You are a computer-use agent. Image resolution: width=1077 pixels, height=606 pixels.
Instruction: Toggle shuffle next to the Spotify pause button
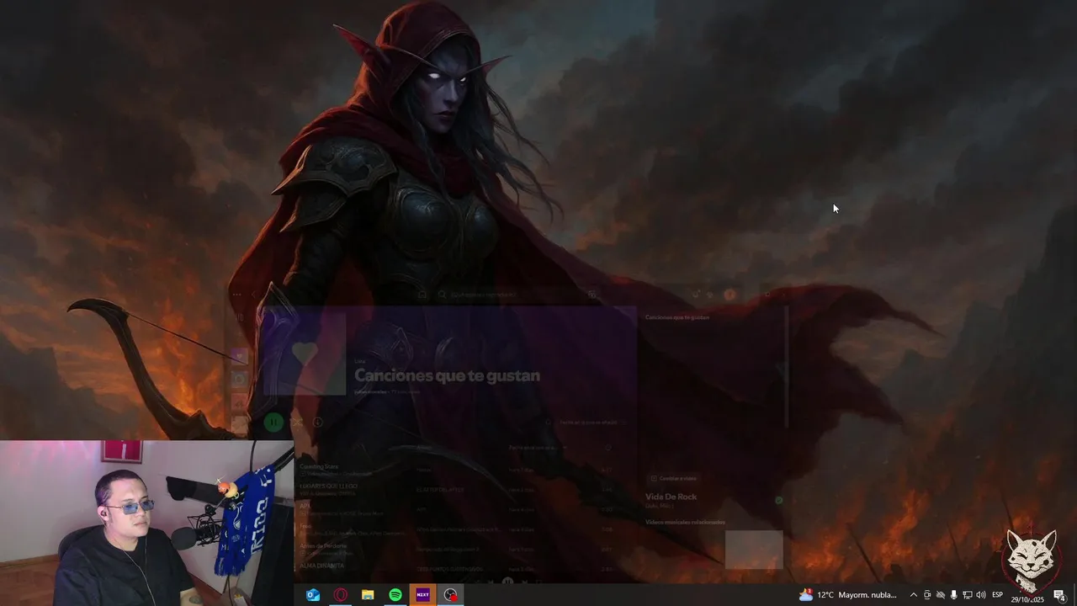[x=296, y=422]
